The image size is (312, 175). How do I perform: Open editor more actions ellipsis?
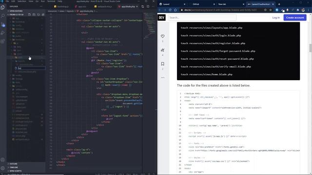pyautogui.click(x=153, y=6)
